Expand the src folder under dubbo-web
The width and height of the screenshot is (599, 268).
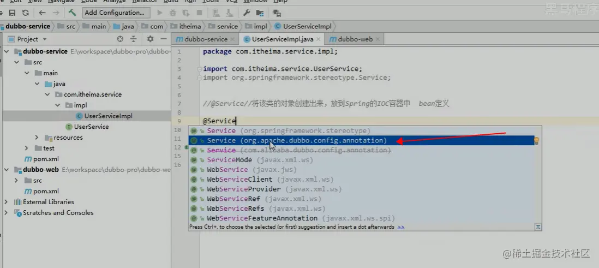(x=17, y=181)
